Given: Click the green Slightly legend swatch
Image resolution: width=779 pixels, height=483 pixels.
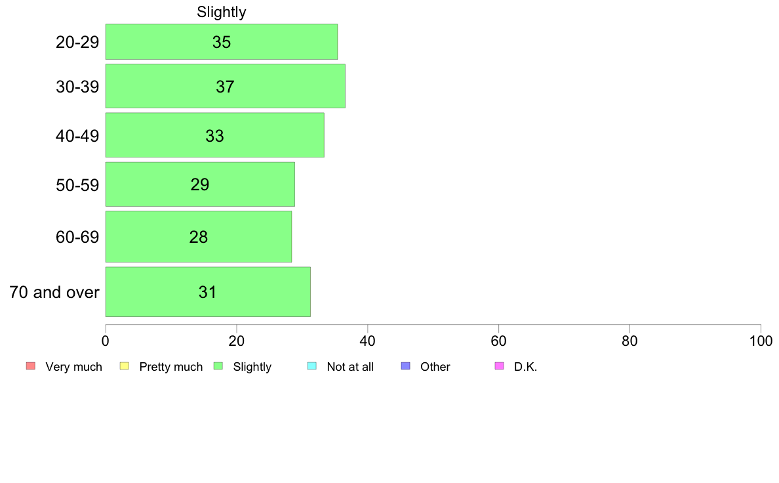Looking at the screenshot, I should (x=218, y=366).
